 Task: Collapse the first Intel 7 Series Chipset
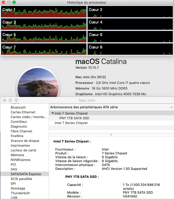pyautogui.click(x=53, y=113)
